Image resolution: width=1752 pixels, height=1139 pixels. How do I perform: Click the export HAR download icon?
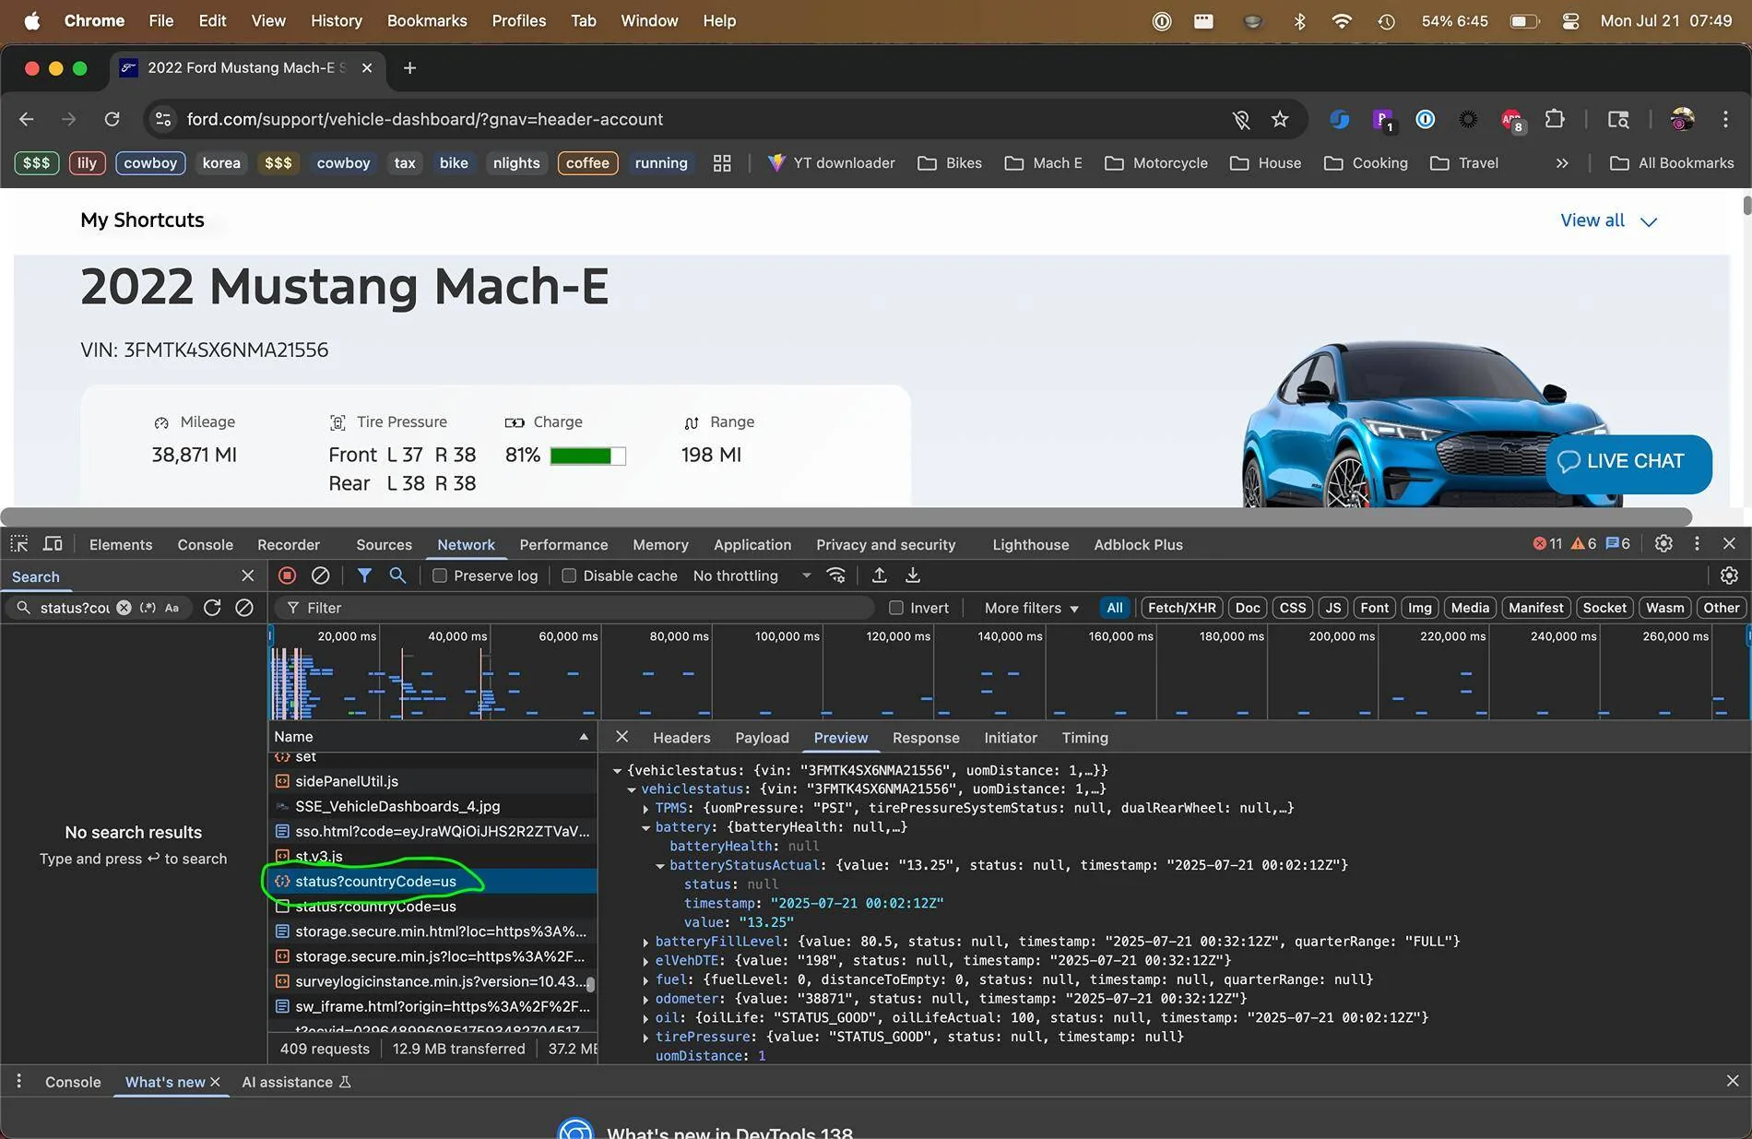tap(912, 575)
